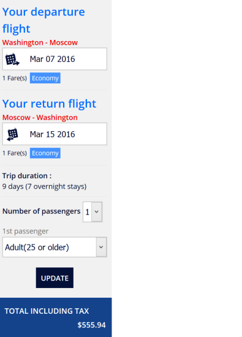
Task: Open the Mar 07 2016 departure date field
Action: pos(55,59)
